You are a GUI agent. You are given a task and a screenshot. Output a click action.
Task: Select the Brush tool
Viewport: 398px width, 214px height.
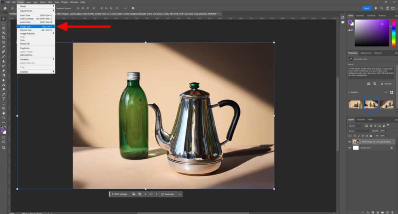click(x=3, y=57)
